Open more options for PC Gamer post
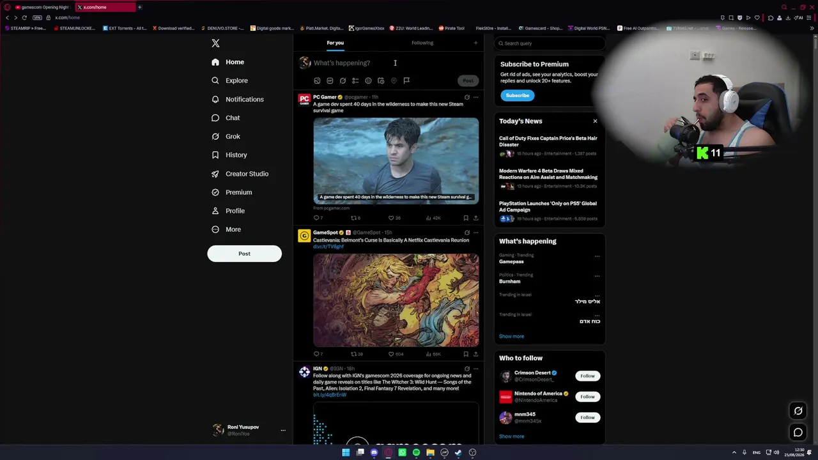 pyautogui.click(x=475, y=97)
